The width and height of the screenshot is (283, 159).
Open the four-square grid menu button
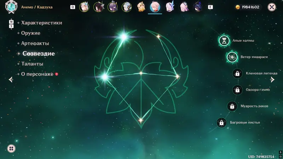pyautogui.click(x=11, y=148)
